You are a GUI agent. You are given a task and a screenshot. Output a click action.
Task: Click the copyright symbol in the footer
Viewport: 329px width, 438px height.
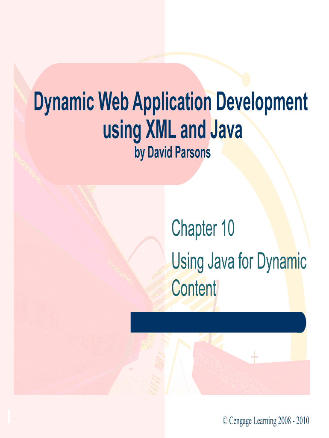pos(225,421)
